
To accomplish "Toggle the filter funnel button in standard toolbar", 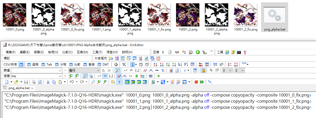I will 119,82.
